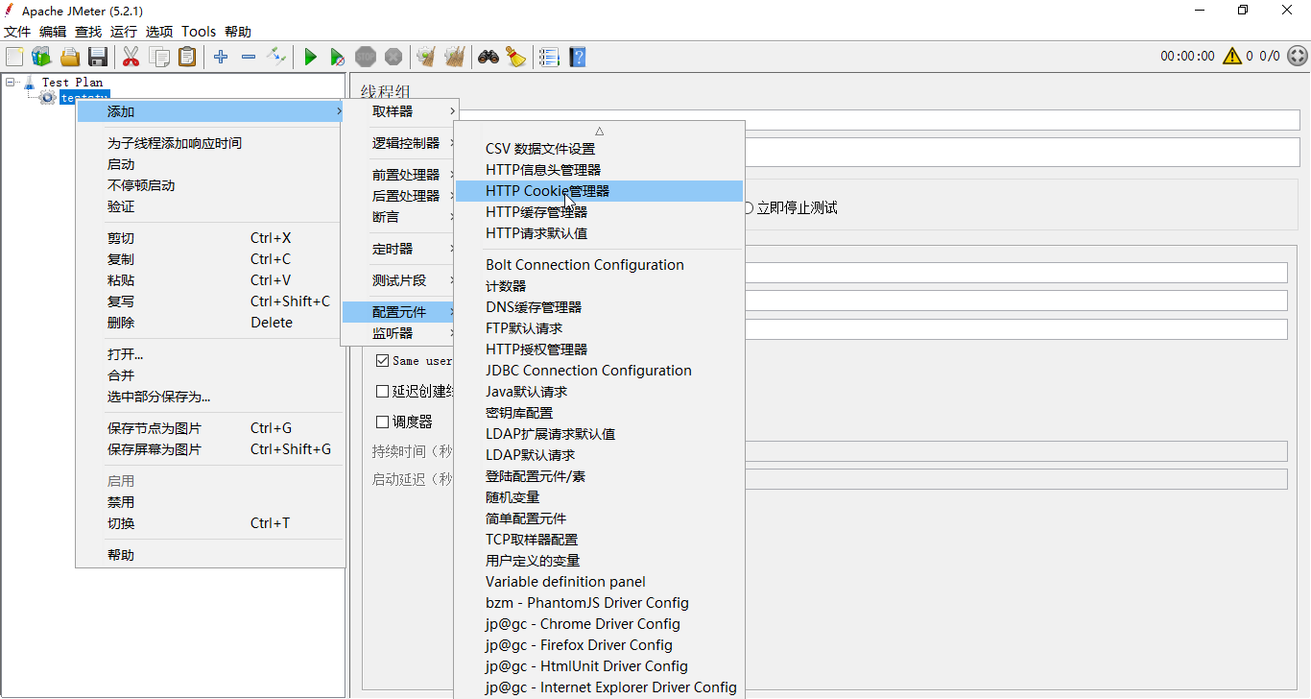The width and height of the screenshot is (1311, 699).
Task: Click the Cut scissors icon
Action: tap(131, 57)
